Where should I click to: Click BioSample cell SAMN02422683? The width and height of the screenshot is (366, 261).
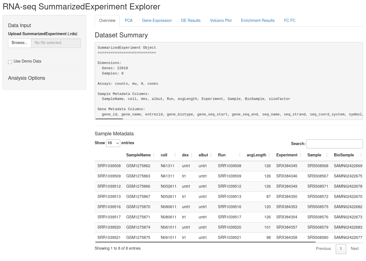[348, 227]
